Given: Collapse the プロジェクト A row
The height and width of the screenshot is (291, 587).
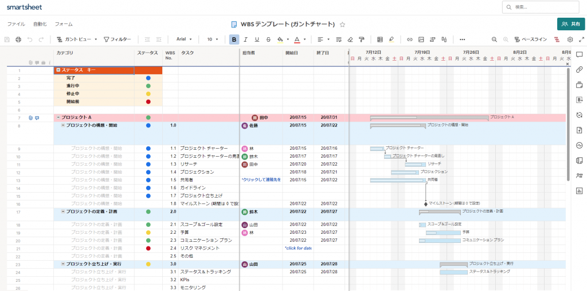Looking at the screenshot, I should pos(58,117).
